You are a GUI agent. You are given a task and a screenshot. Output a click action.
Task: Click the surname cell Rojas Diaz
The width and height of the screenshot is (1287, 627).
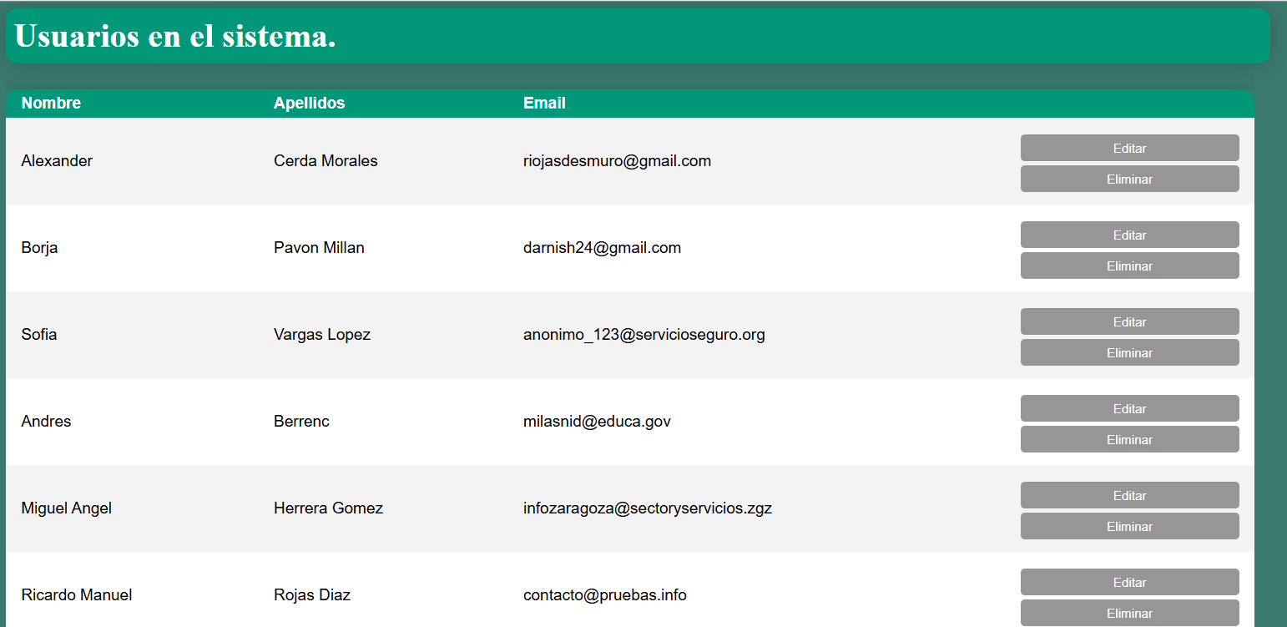pyautogui.click(x=311, y=595)
